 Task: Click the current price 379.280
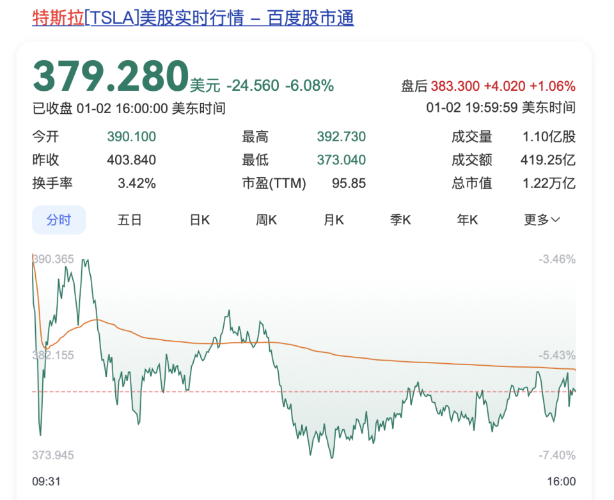pyautogui.click(x=111, y=76)
